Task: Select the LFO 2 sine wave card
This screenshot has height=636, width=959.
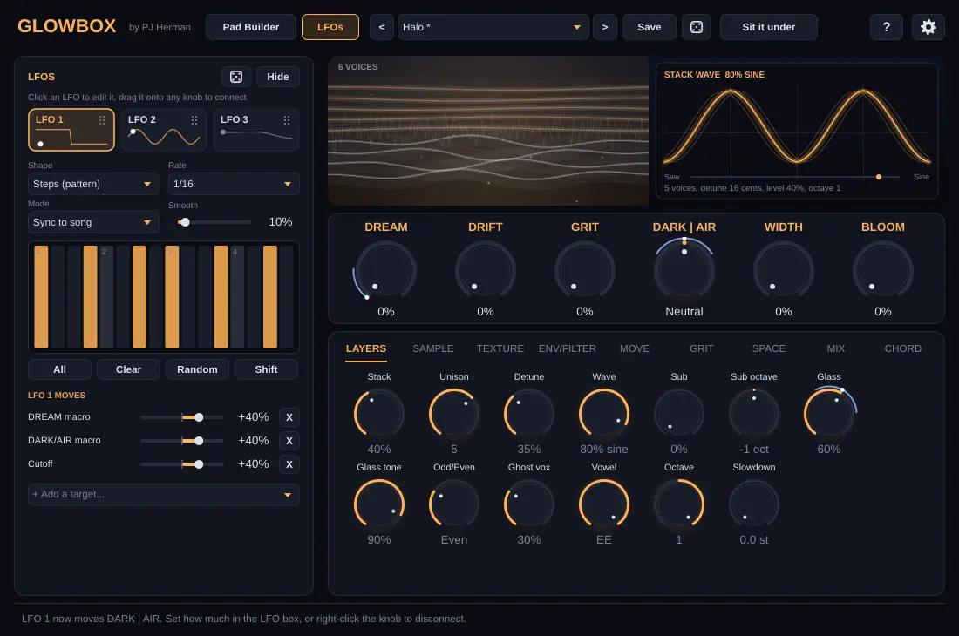Action: 163,130
